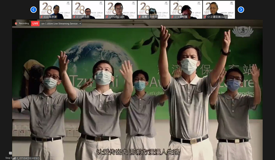Click the red Recording indicator icon

tap(16, 24)
